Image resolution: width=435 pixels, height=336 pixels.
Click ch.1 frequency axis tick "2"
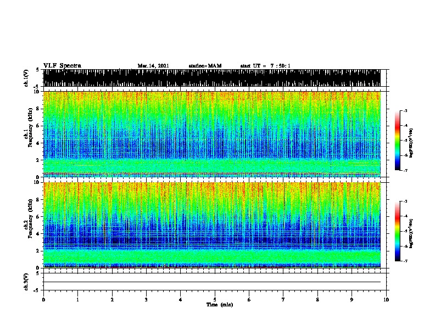tap(38, 160)
